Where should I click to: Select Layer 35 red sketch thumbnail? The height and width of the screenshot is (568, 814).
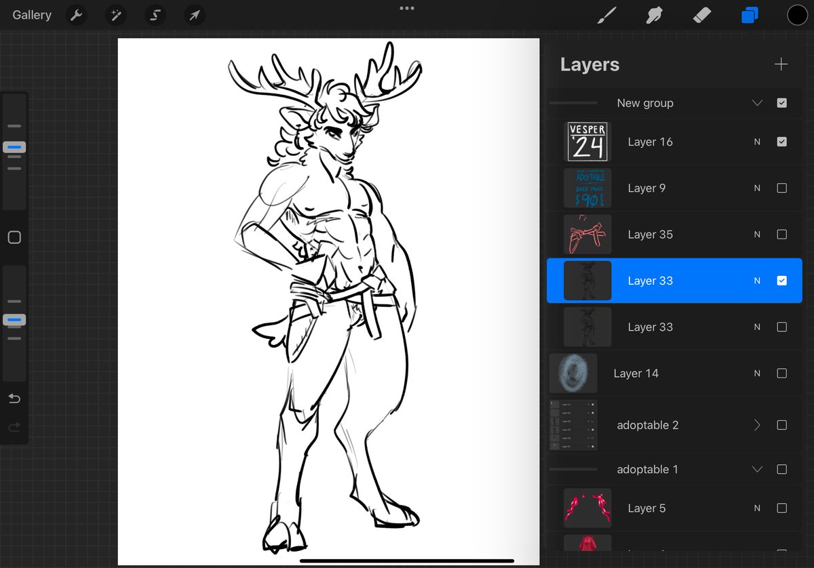coord(587,235)
